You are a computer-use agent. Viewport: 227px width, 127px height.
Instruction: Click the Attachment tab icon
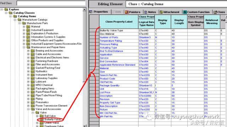click(x=161, y=12)
